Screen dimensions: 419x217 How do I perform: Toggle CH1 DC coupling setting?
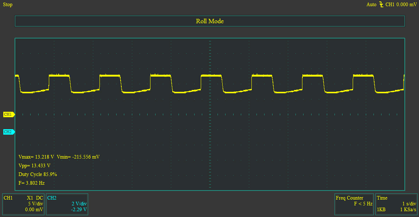coord(40,198)
